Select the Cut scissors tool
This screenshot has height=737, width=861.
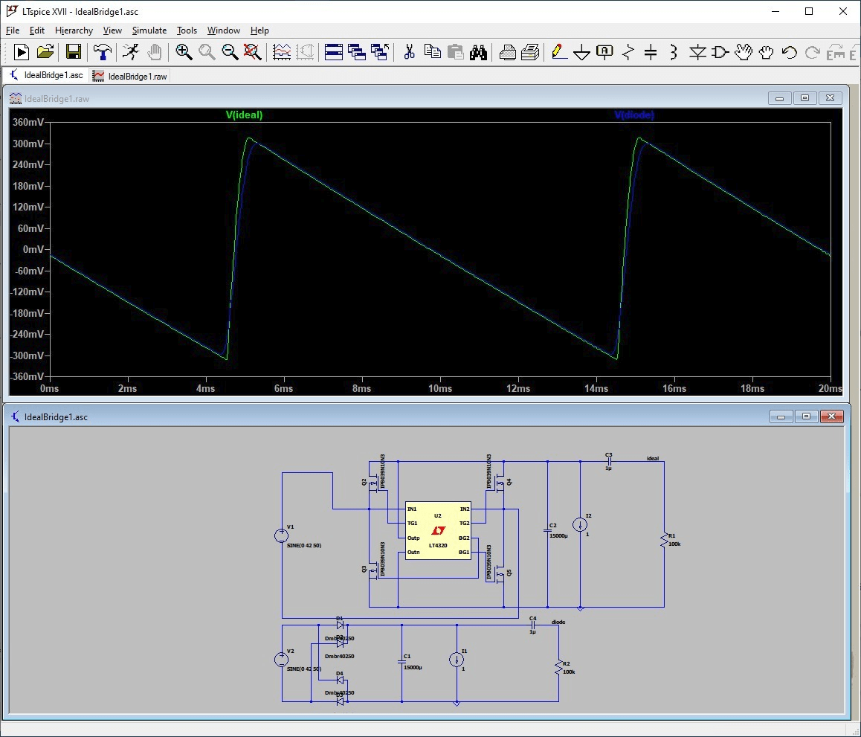coord(409,52)
